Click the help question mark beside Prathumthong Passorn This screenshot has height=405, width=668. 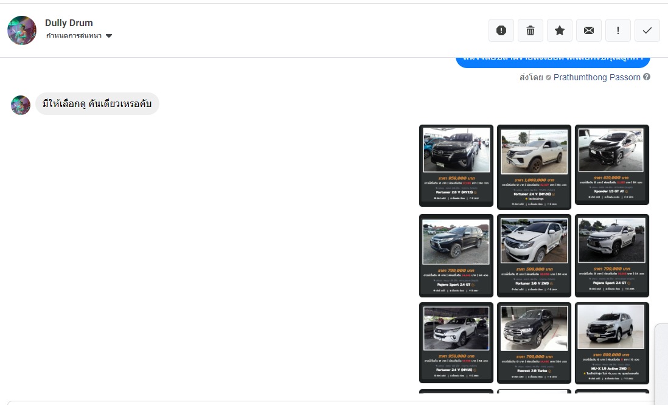point(647,77)
